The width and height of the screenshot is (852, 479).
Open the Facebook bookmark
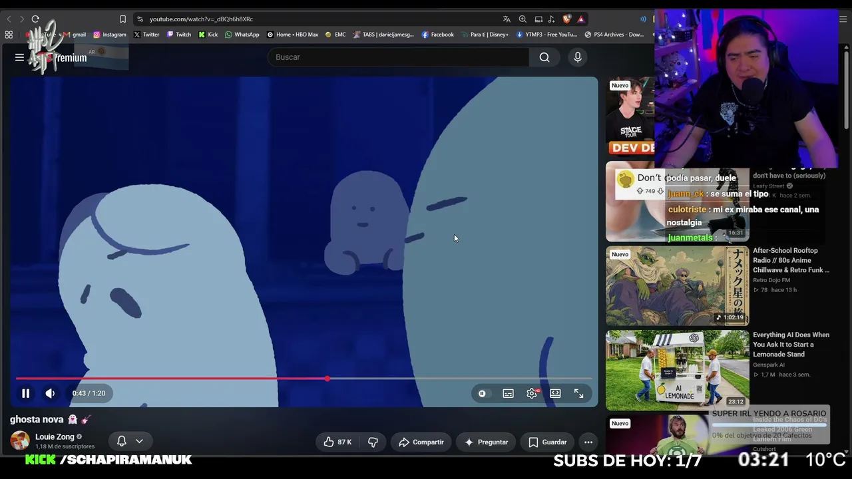tap(438, 35)
